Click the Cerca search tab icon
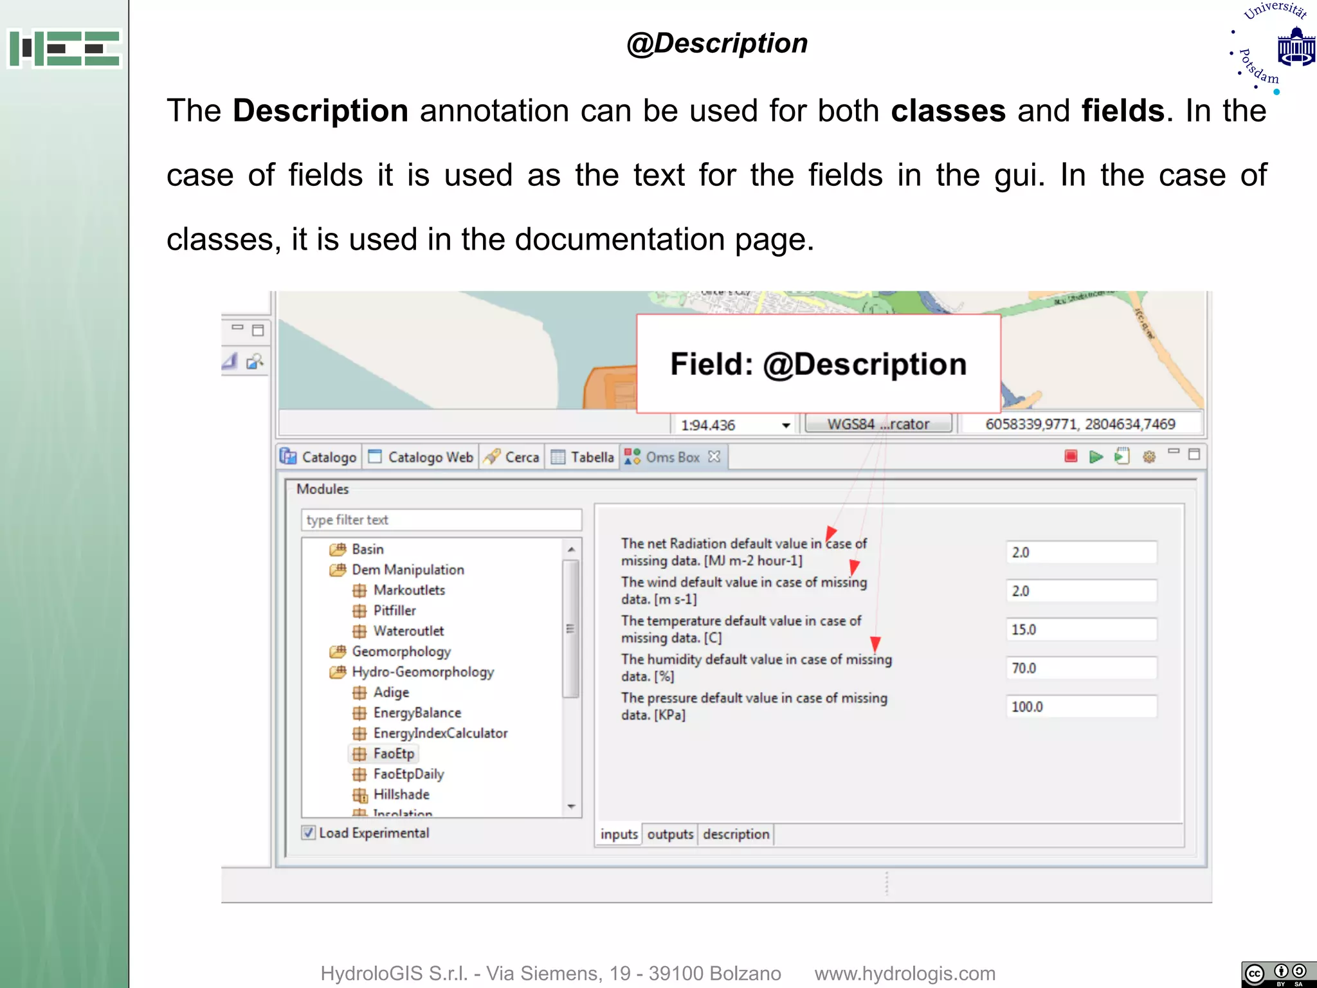This screenshot has height=988, width=1317. [491, 456]
